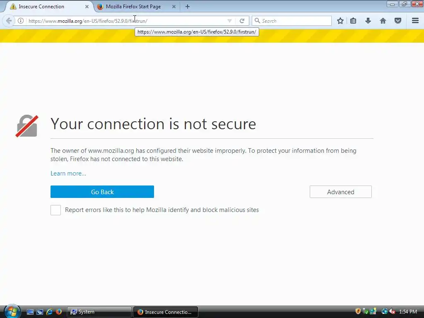Open the Windows Start orb
This screenshot has width=424, height=318.
coord(12,311)
